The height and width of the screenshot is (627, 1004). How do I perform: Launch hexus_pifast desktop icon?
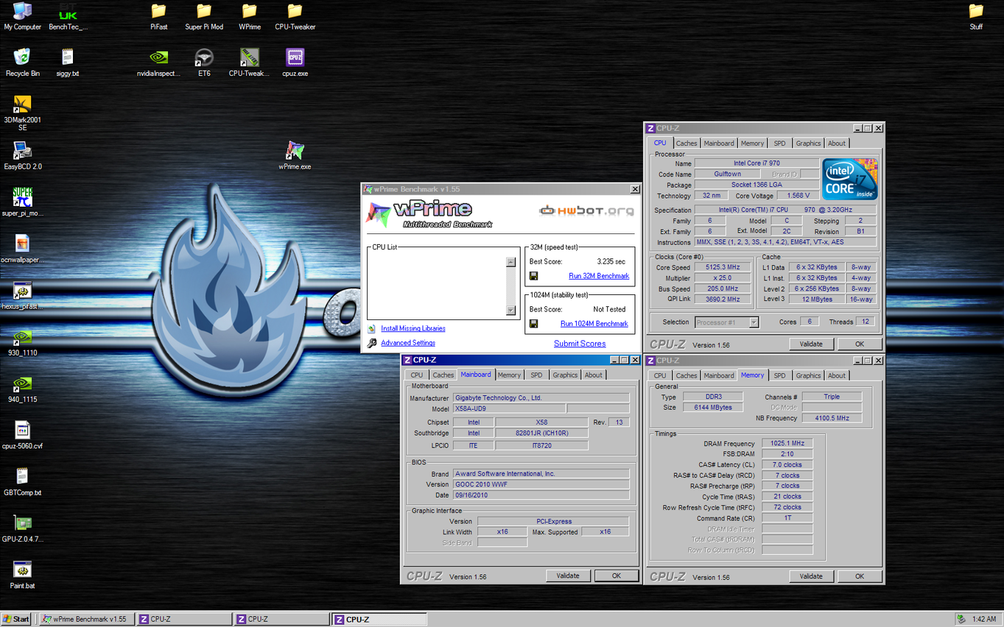(x=22, y=296)
